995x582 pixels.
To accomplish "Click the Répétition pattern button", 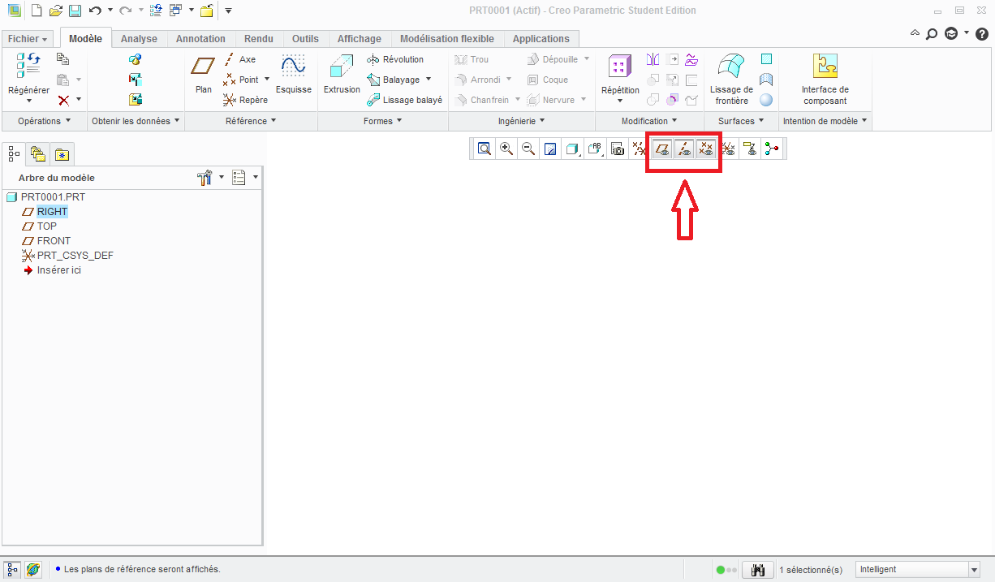I will tap(620, 79).
